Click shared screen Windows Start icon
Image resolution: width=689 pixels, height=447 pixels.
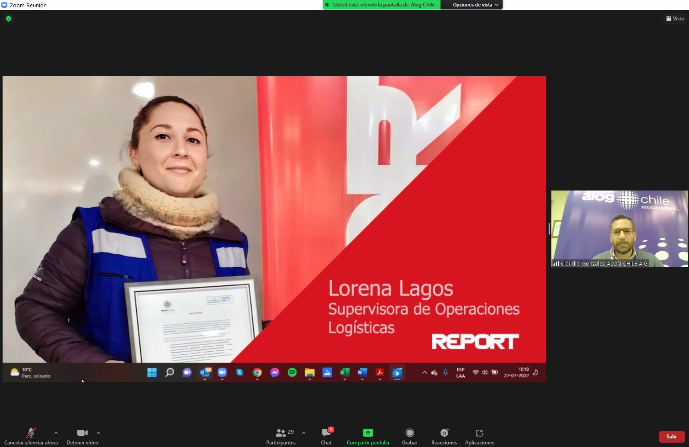152,372
